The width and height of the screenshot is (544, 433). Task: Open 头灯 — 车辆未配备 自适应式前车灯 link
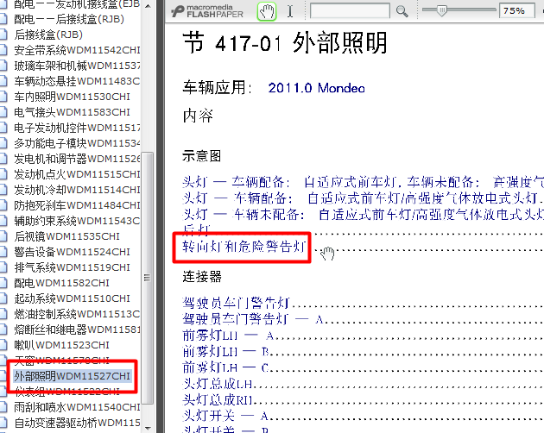tap(363, 215)
